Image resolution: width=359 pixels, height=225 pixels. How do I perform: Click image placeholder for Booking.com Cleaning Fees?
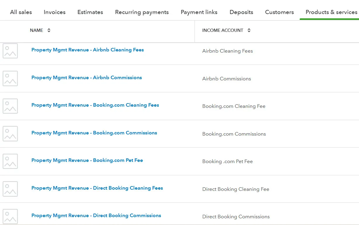click(10, 106)
